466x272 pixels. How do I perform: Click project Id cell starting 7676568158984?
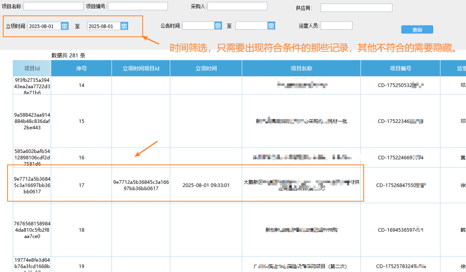click(x=32, y=230)
